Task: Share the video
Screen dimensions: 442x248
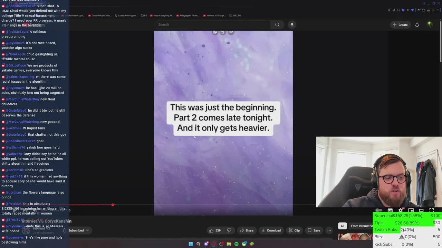Action: (x=247, y=230)
